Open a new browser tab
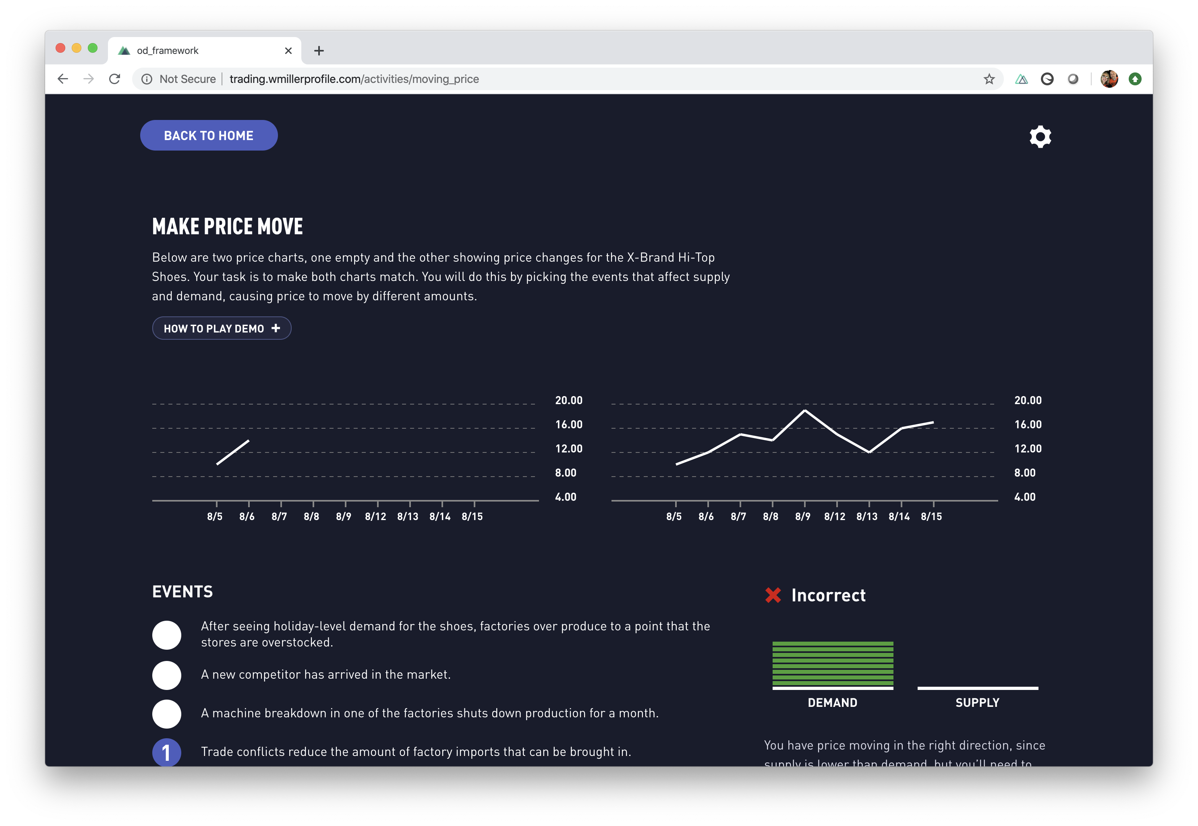The image size is (1198, 826). click(319, 51)
